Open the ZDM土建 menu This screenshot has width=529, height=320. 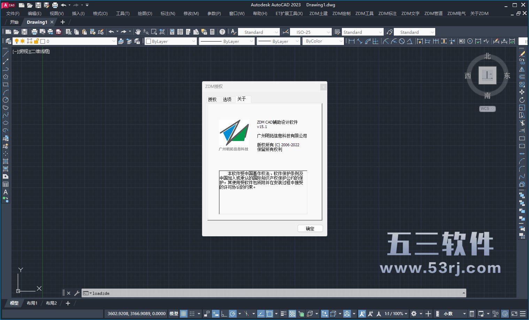coord(318,13)
